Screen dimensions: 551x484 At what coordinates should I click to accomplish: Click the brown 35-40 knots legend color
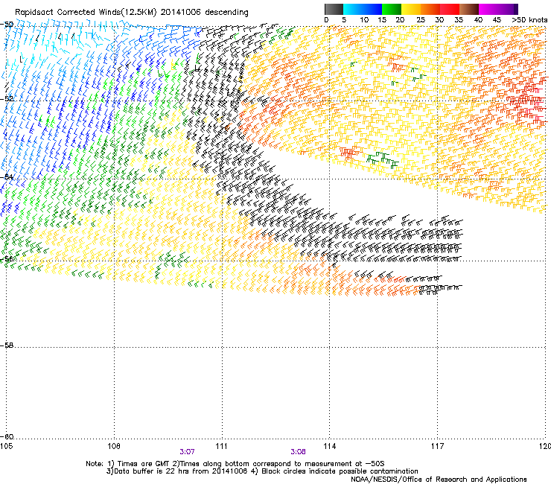tap(469, 9)
